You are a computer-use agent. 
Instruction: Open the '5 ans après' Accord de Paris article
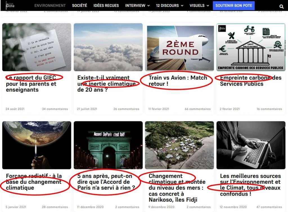[106, 182]
